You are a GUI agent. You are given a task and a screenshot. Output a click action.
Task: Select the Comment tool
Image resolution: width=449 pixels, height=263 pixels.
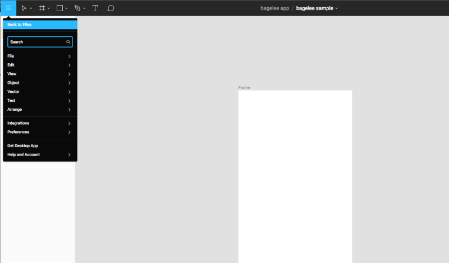[111, 8]
